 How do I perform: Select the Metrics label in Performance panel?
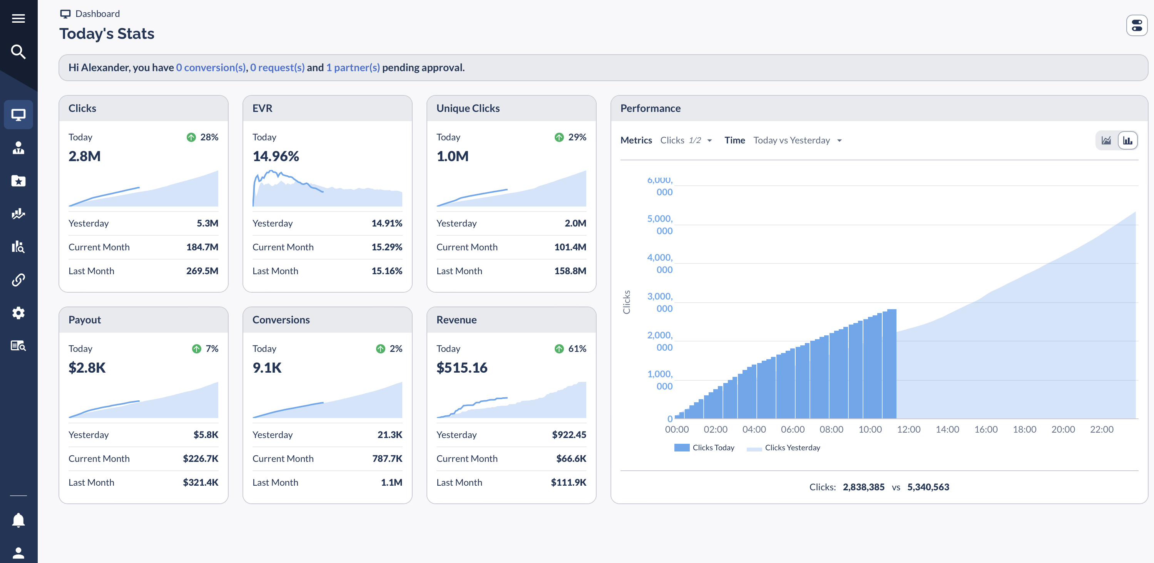tap(636, 140)
